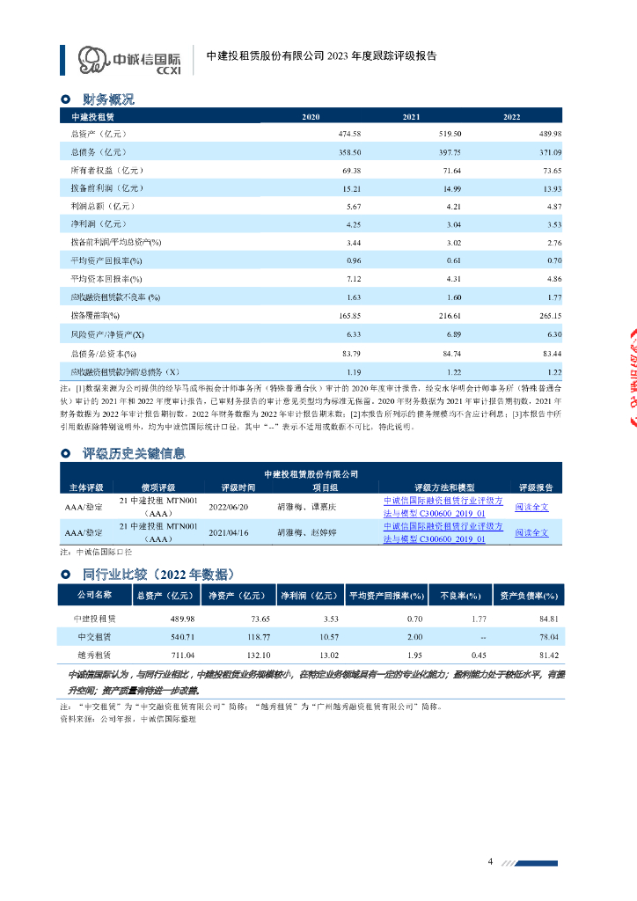Viewport: 637px width, 901px height.
Task: Select total assets value 519.50
Action: (x=450, y=134)
